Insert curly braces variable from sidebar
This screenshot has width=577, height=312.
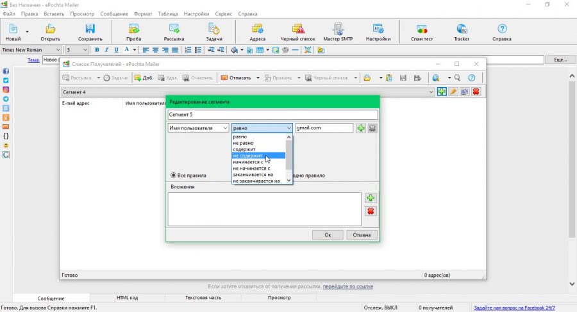[6, 136]
